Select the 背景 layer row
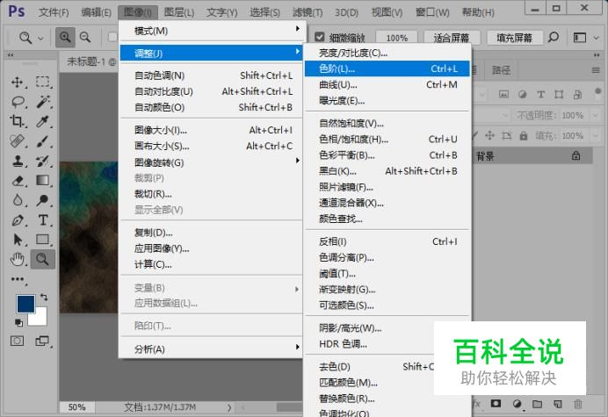This screenshot has width=608, height=417. click(x=532, y=156)
